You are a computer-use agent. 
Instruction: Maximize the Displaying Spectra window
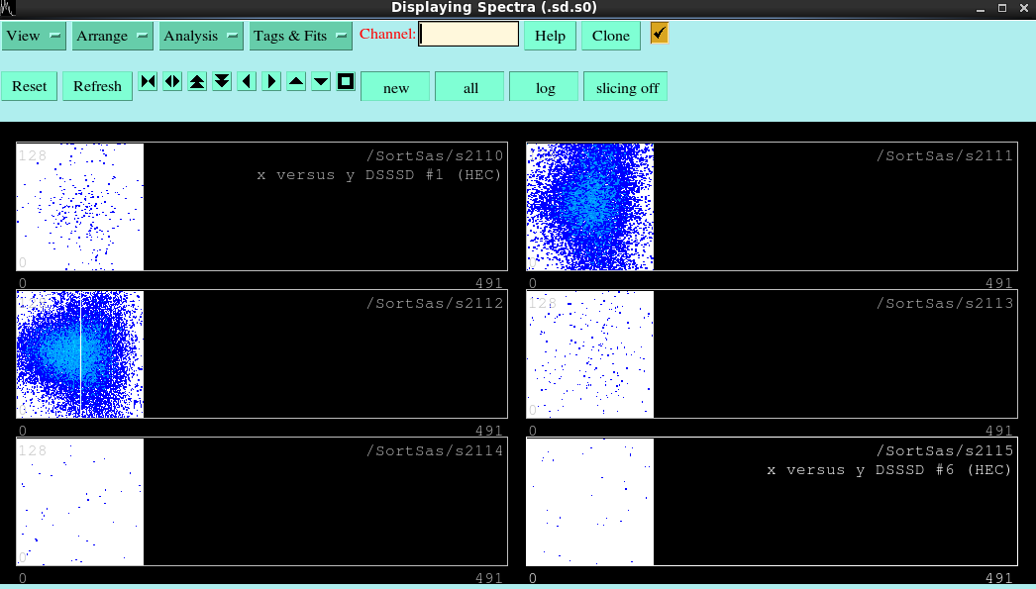1001,8
